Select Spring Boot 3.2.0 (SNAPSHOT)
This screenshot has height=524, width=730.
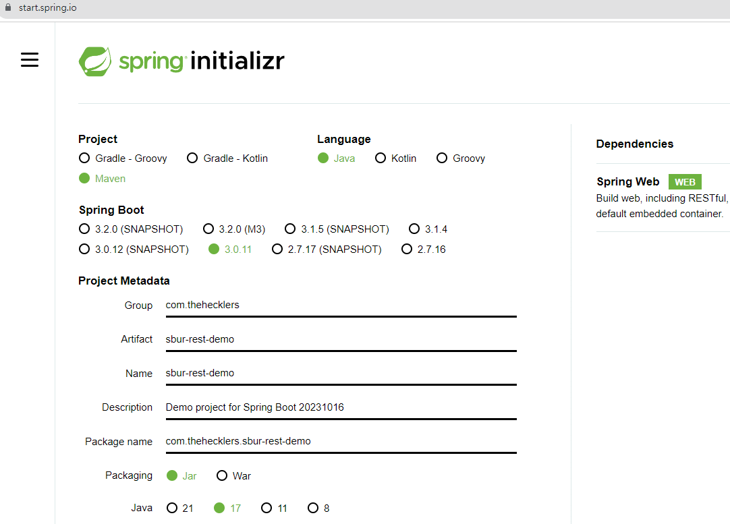coord(131,229)
